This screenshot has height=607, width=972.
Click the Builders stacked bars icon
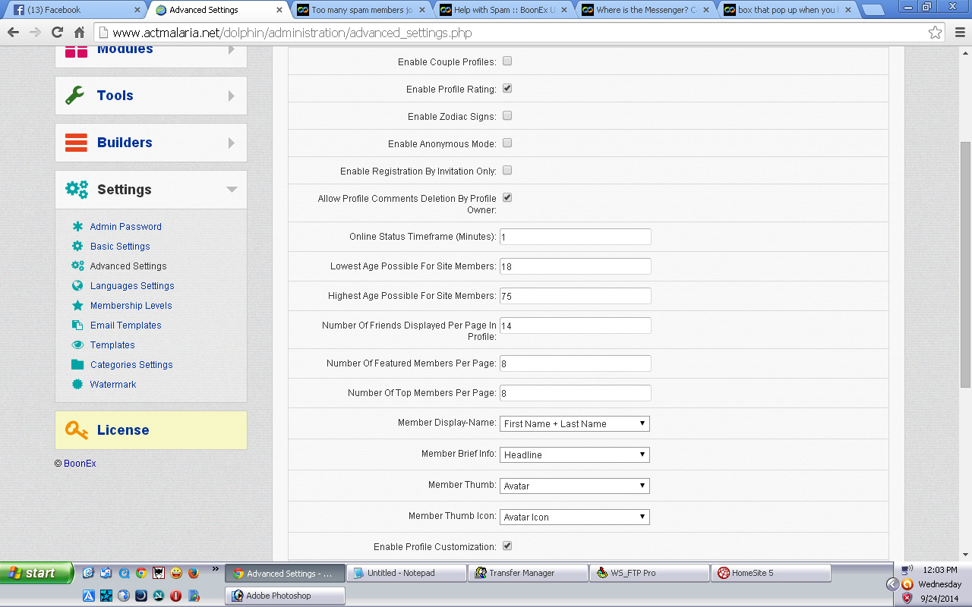pyautogui.click(x=76, y=143)
